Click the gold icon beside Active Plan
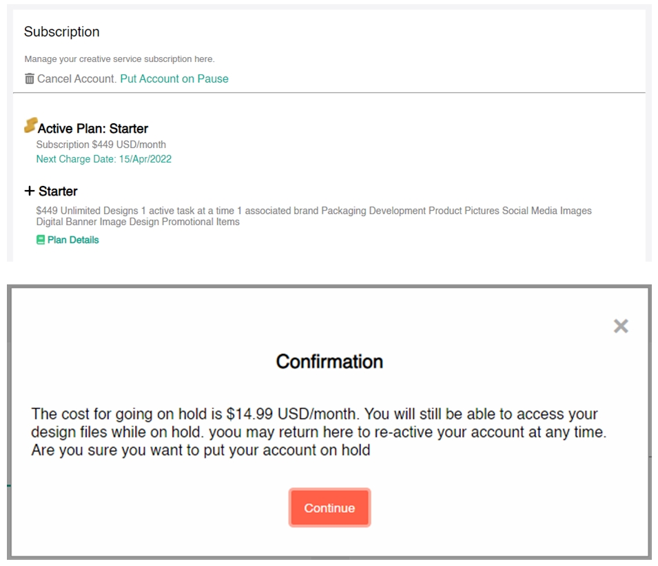Viewport: 658px width, 566px height. pos(30,125)
